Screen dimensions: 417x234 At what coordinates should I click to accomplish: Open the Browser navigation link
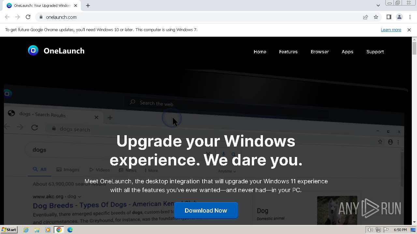(320, 52)
